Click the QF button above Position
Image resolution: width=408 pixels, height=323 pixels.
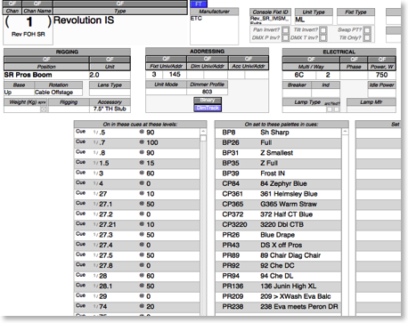tap(46, 60)
